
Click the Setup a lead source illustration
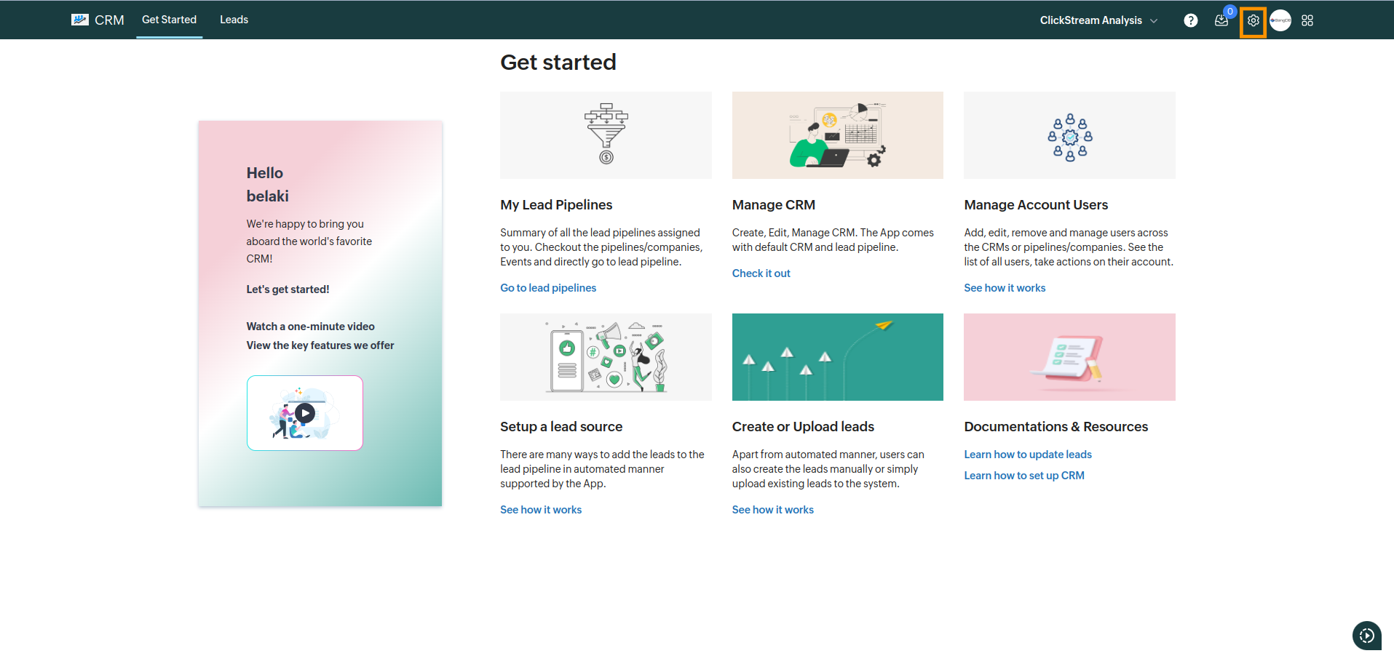pos(606,357)
